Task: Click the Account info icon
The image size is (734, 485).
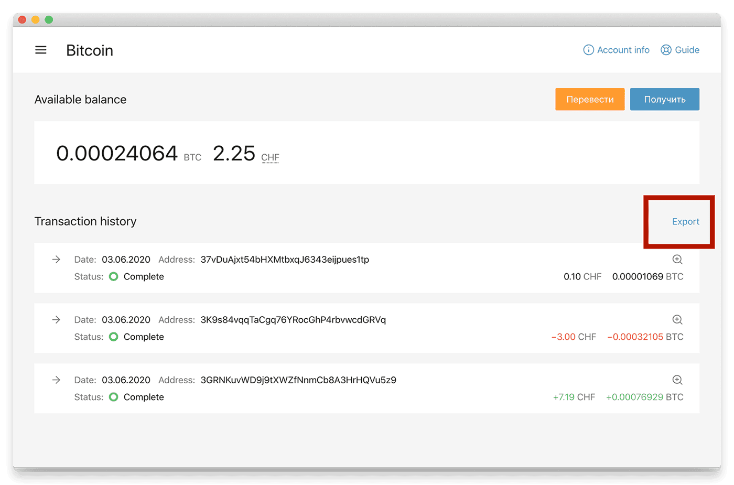Action: click(589, 50)
